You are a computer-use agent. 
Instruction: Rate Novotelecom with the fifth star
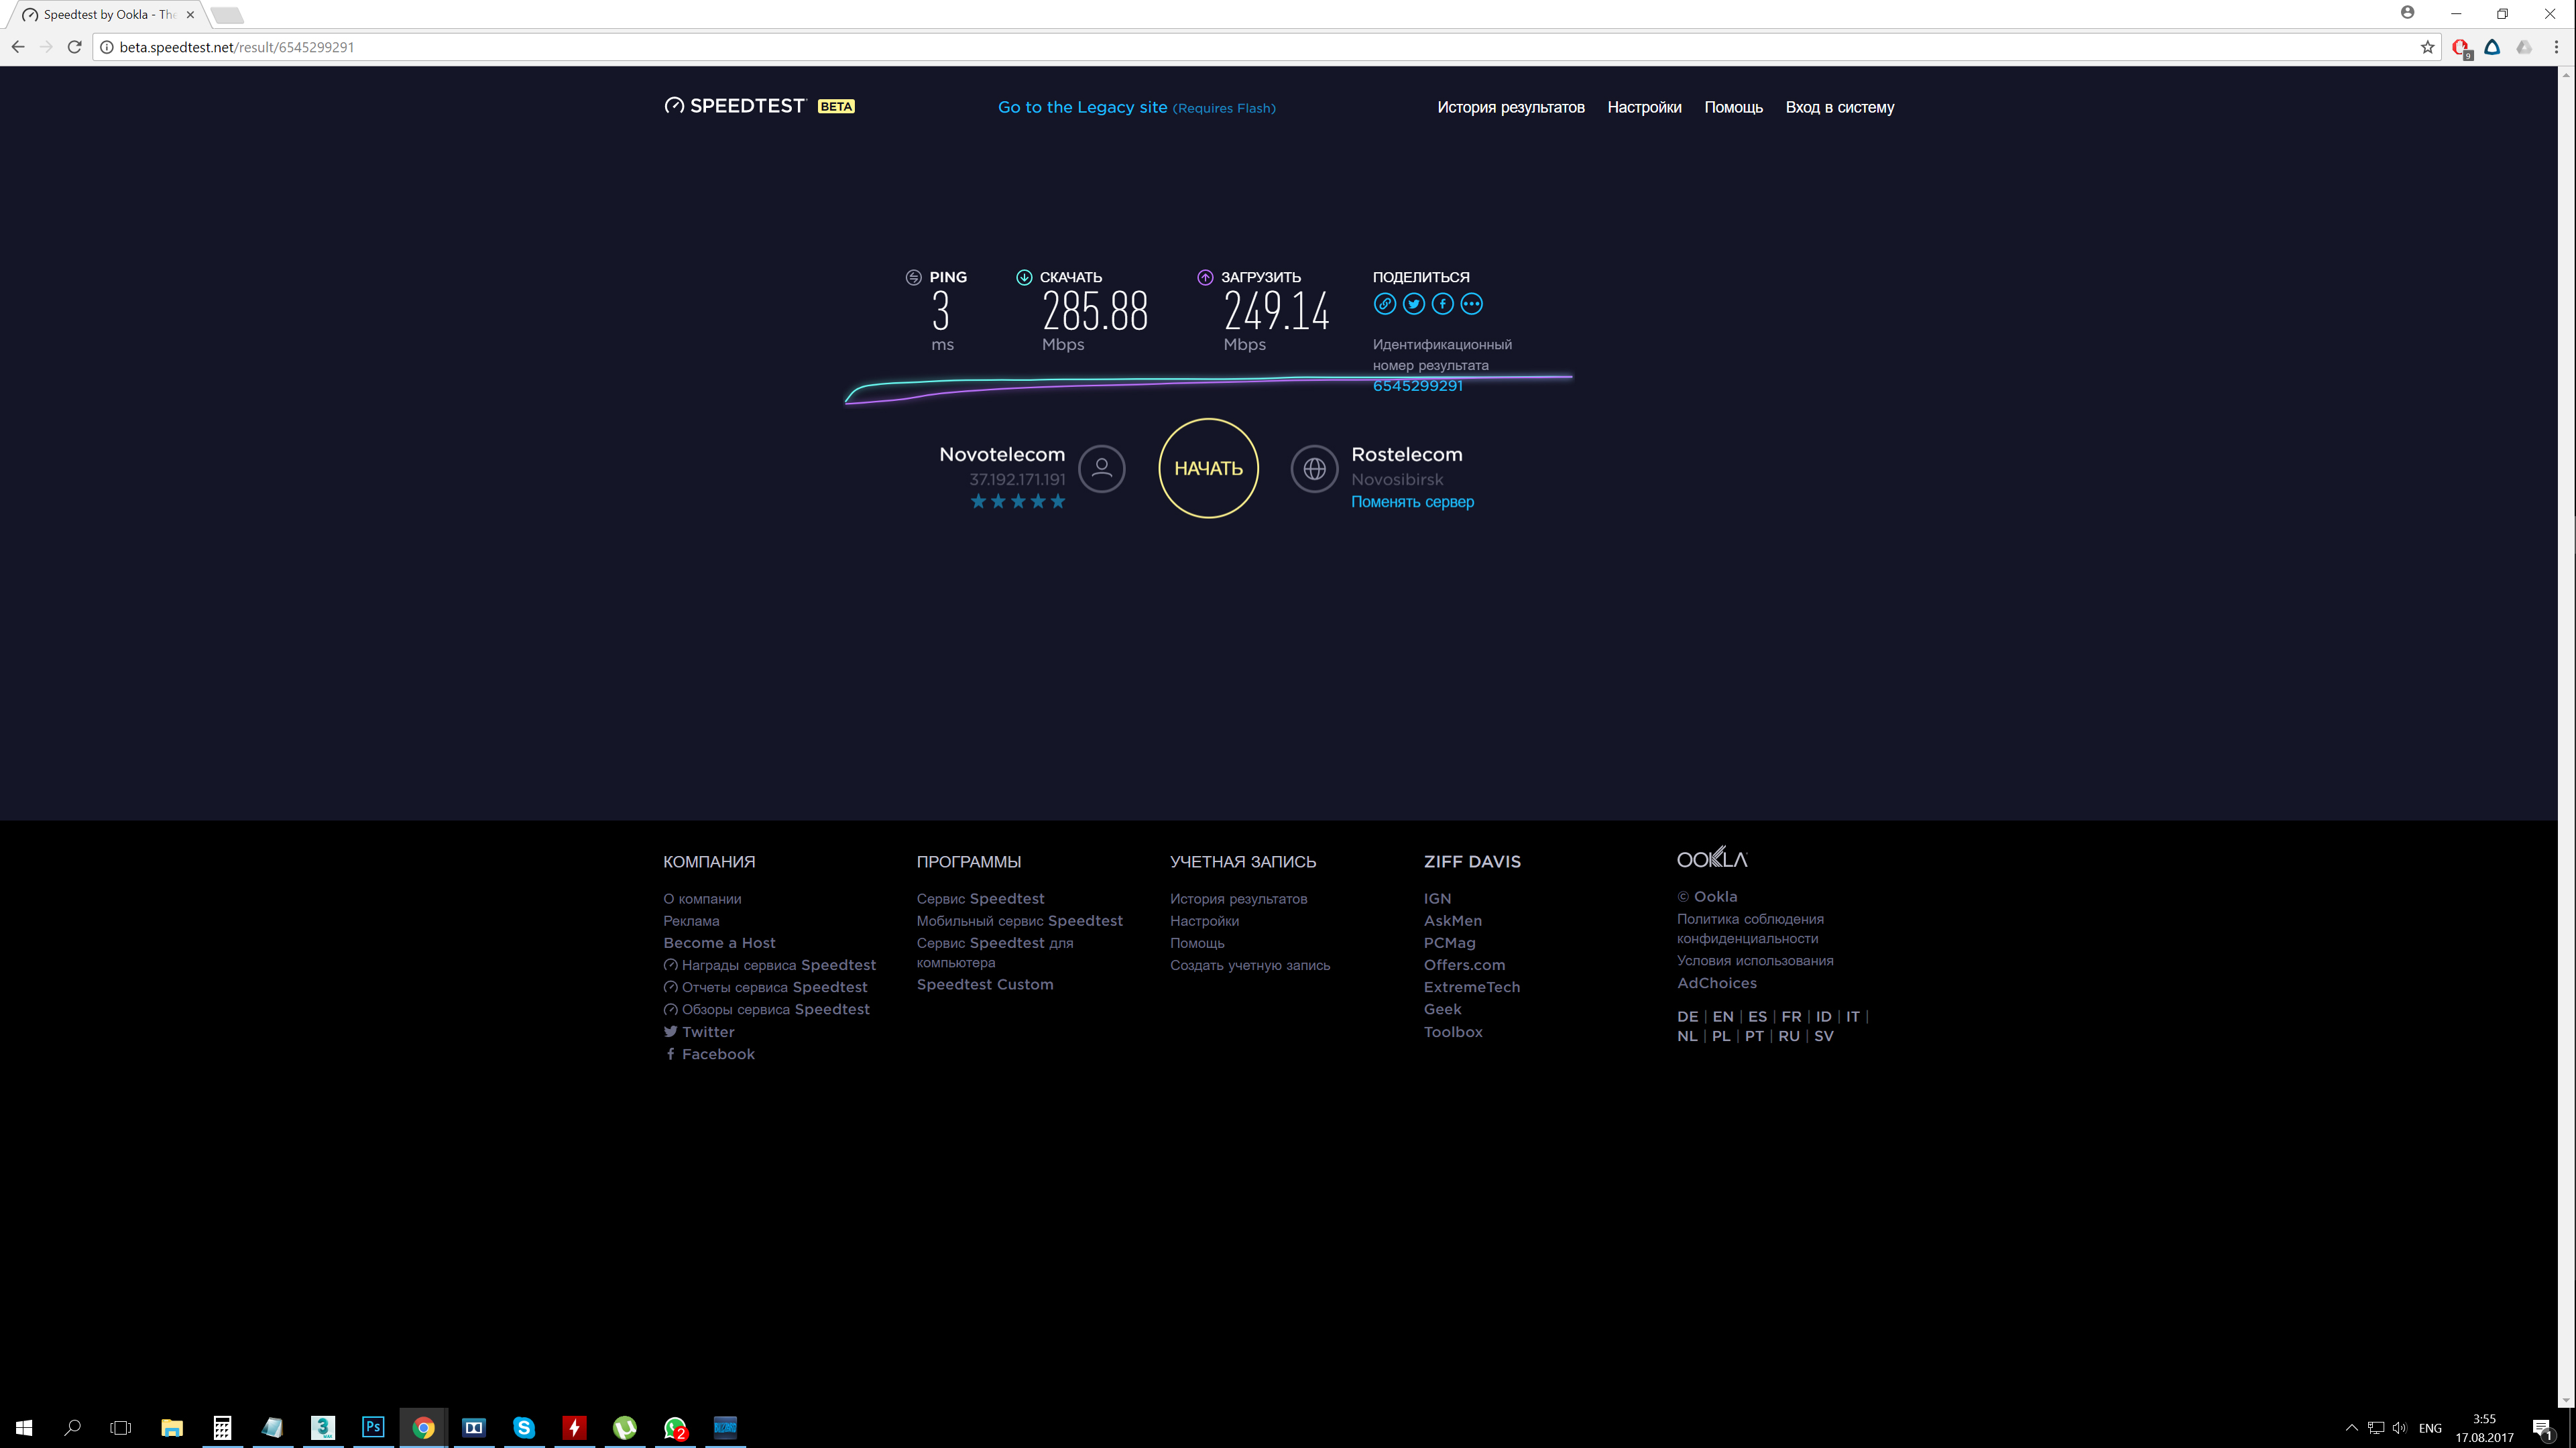[x=1058, y=502]
